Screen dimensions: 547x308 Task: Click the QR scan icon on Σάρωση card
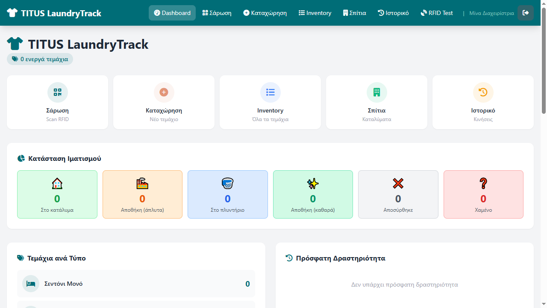coord(58,92)
